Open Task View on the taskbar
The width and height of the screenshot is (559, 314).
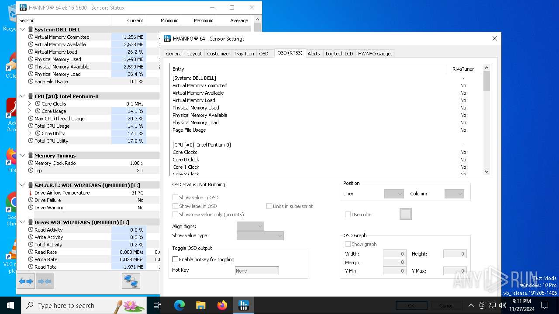(x=157, y=305)
